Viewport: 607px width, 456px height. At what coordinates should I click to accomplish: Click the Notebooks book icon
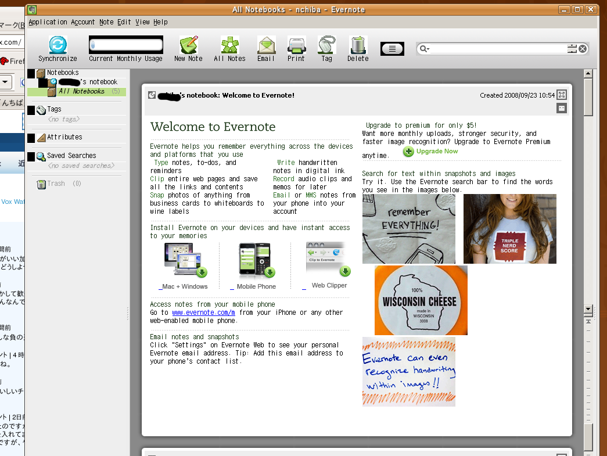[41, 73]
